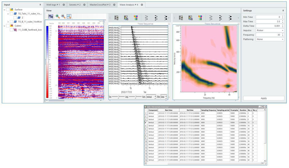
Task: Select half-filled wiggle display in middle toolbar
Action: (x=156, y=18)
